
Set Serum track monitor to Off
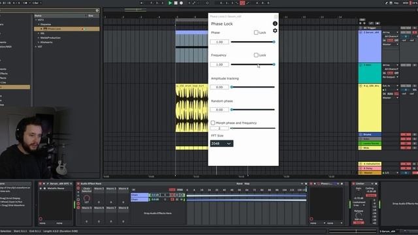pyautogui.click(x=396, y=40)
